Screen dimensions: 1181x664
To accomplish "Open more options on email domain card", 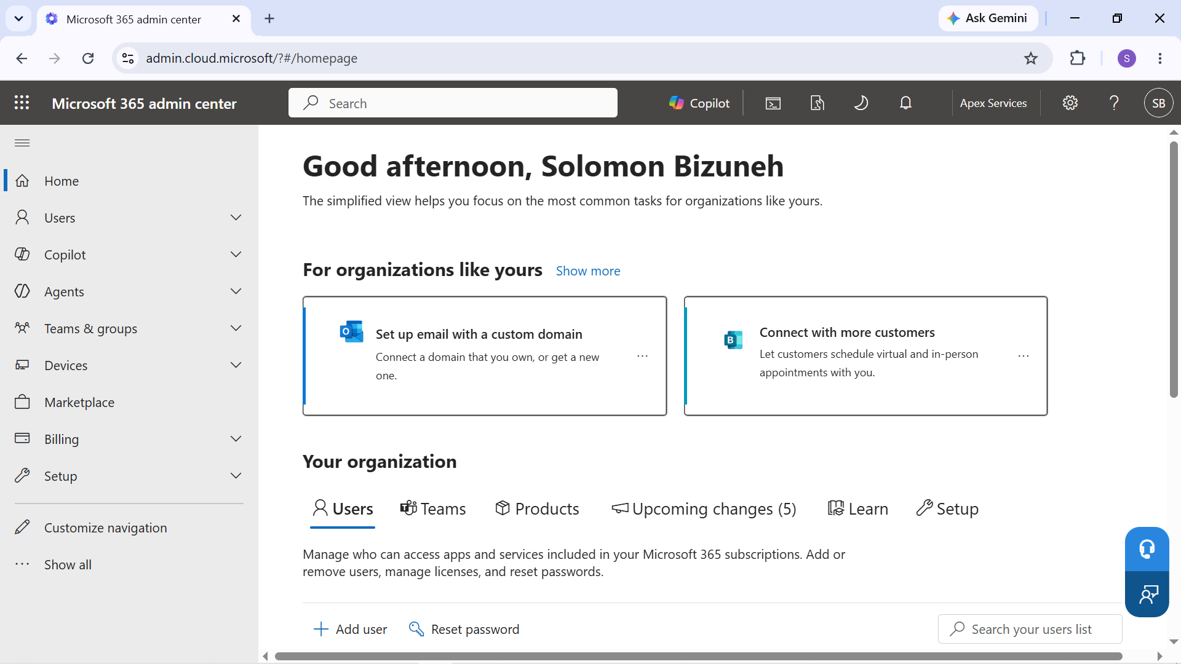I will click(642, 356).
